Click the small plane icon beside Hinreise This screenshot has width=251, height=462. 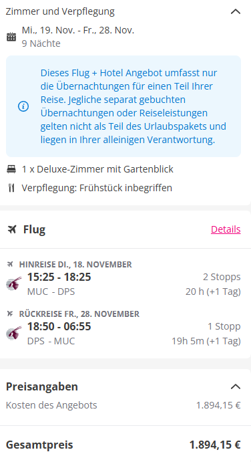point(10,264)
